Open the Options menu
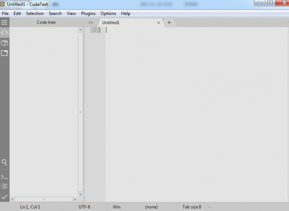289x211 pixels. (108, 13)
